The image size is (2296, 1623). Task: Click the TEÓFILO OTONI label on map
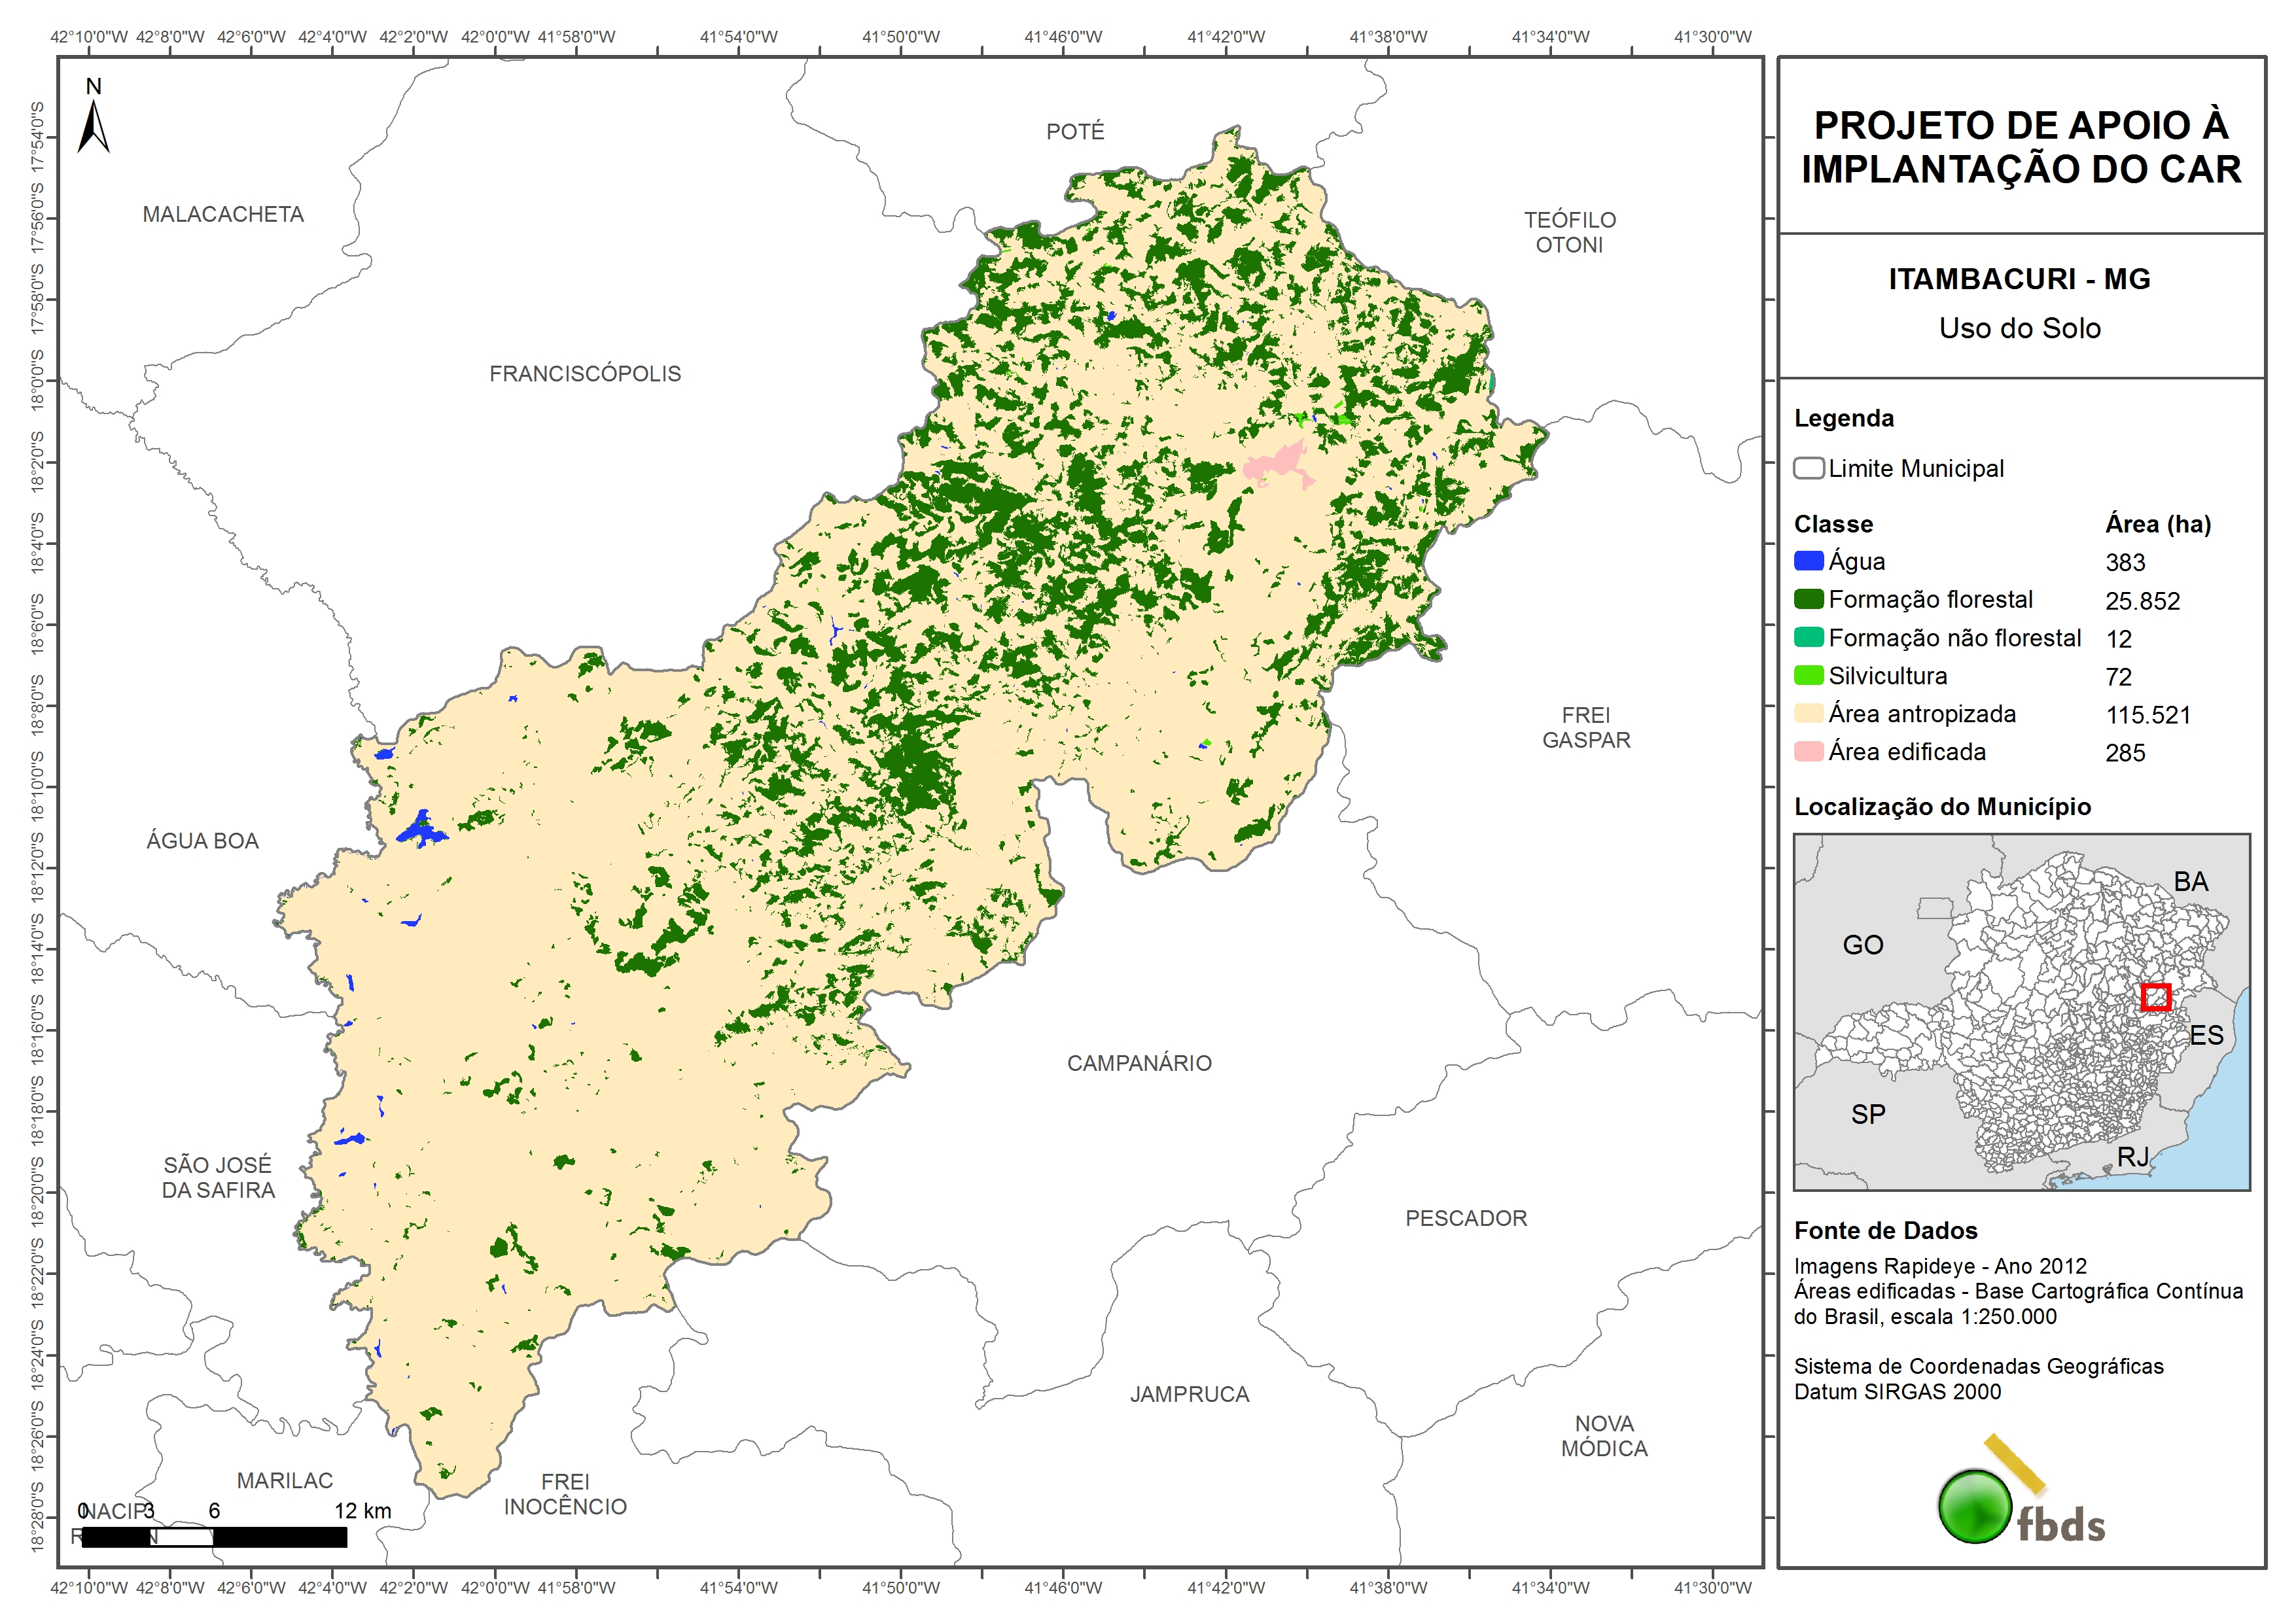(1569, 232)
